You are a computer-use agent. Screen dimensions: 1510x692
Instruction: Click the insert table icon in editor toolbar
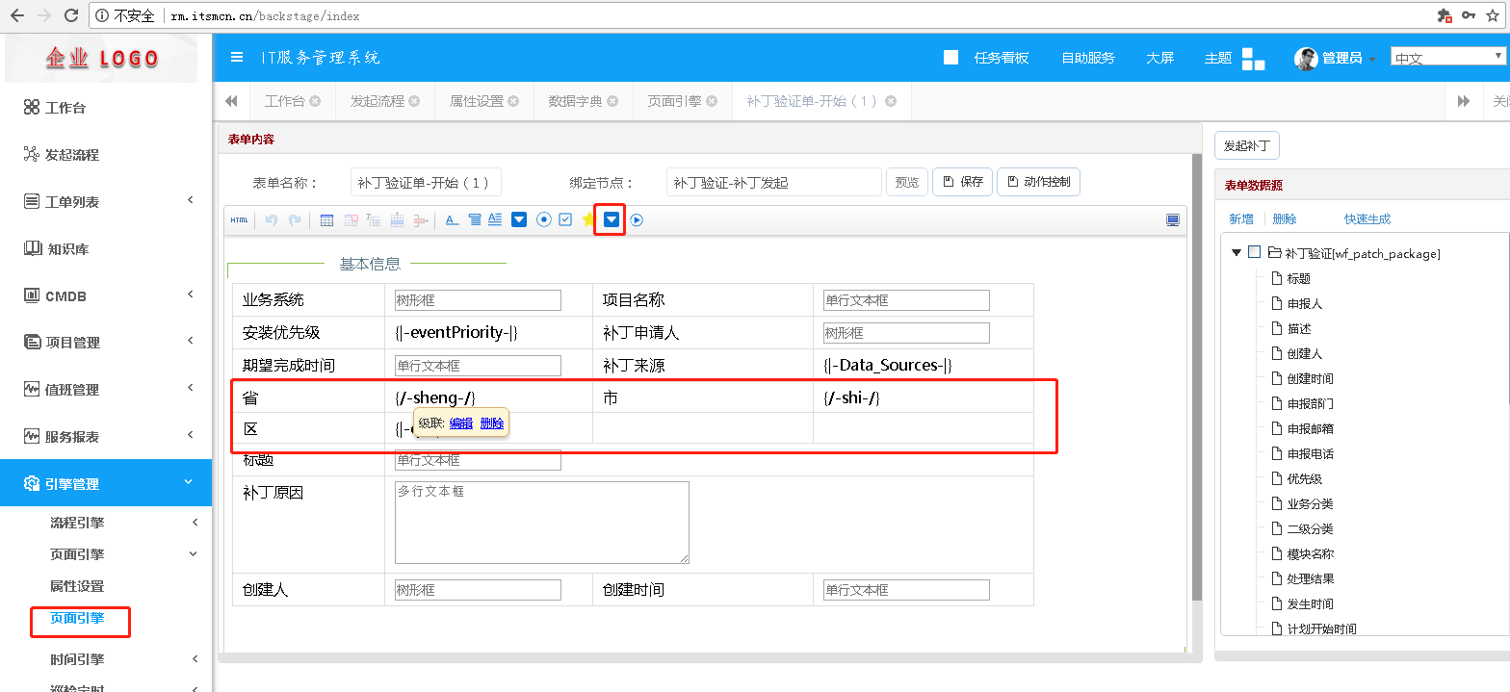coord(326,220)
